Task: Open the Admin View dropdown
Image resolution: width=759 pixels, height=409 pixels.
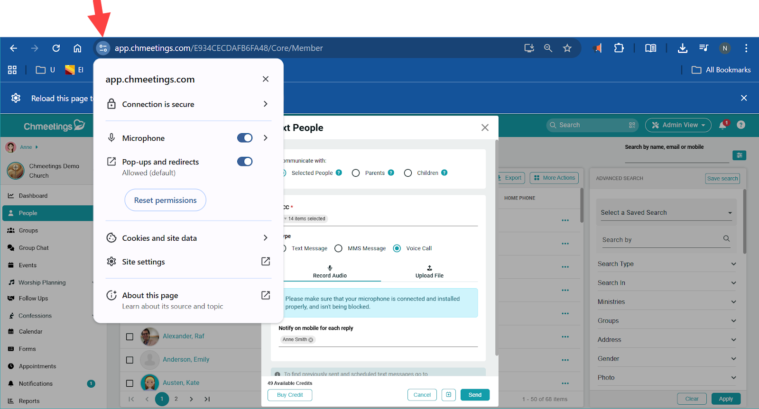Action: (x=678, y=125)
